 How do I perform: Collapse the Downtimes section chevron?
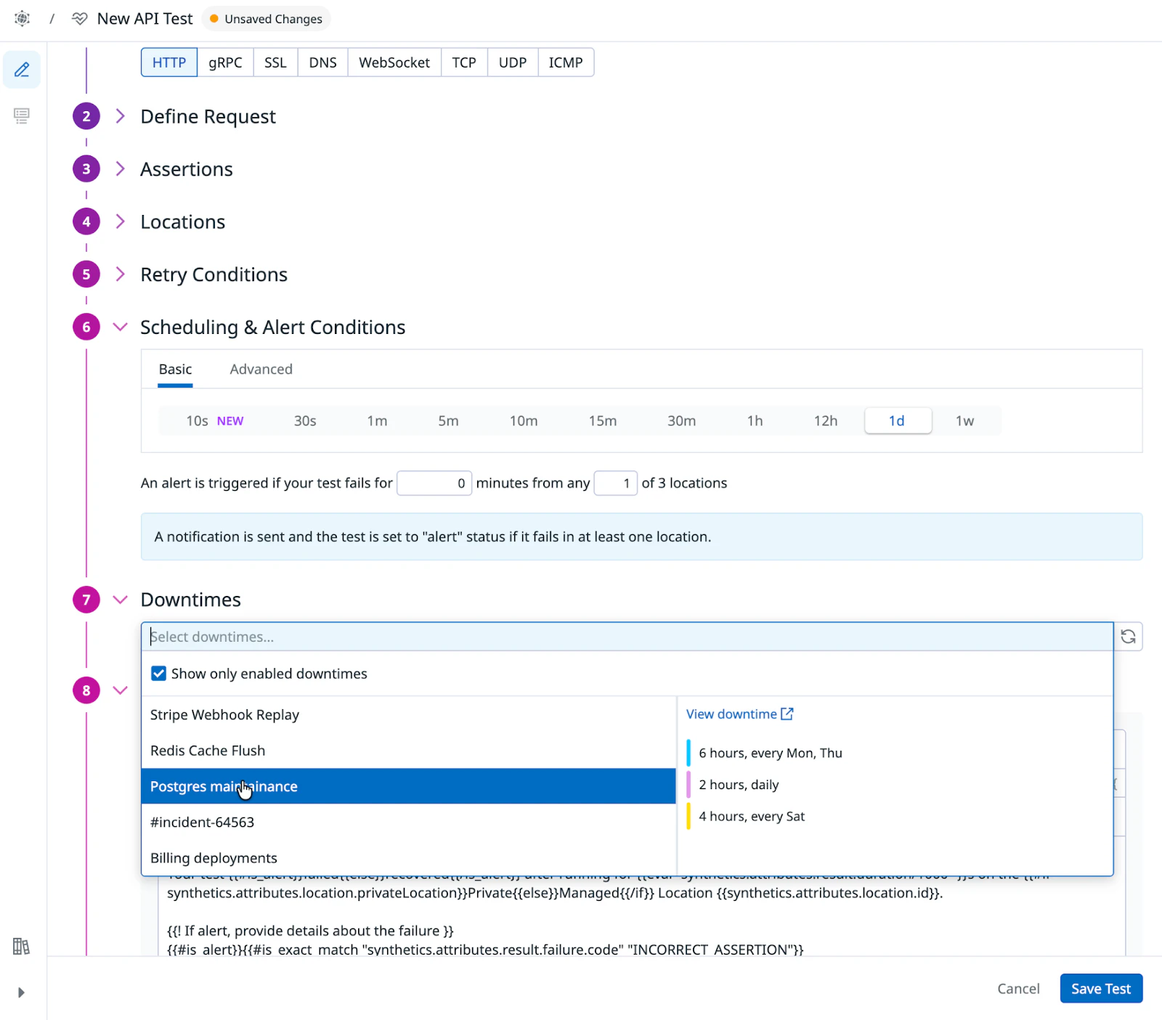click(x=121, y=600)
